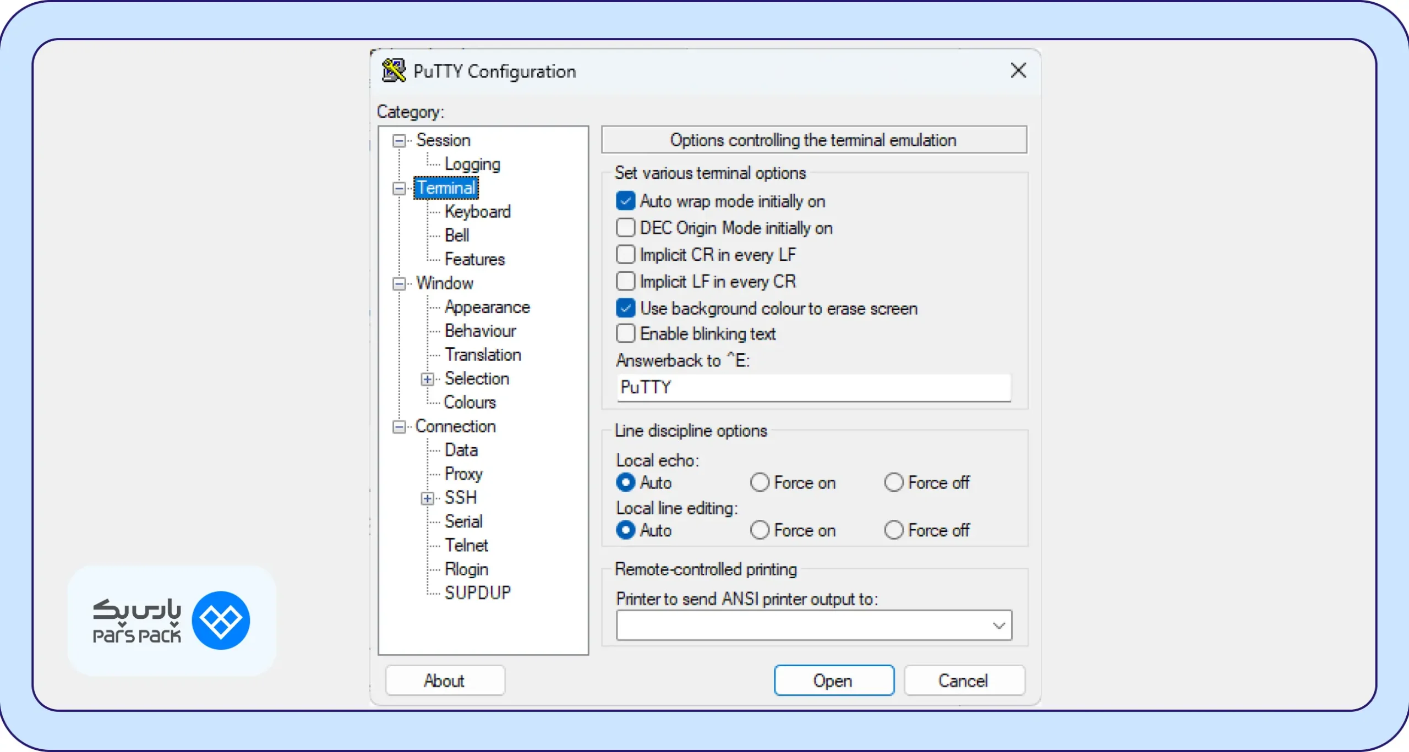Select the Terminal category
The width and height of the screenshot is (1409, 752).
coord(446,188)
